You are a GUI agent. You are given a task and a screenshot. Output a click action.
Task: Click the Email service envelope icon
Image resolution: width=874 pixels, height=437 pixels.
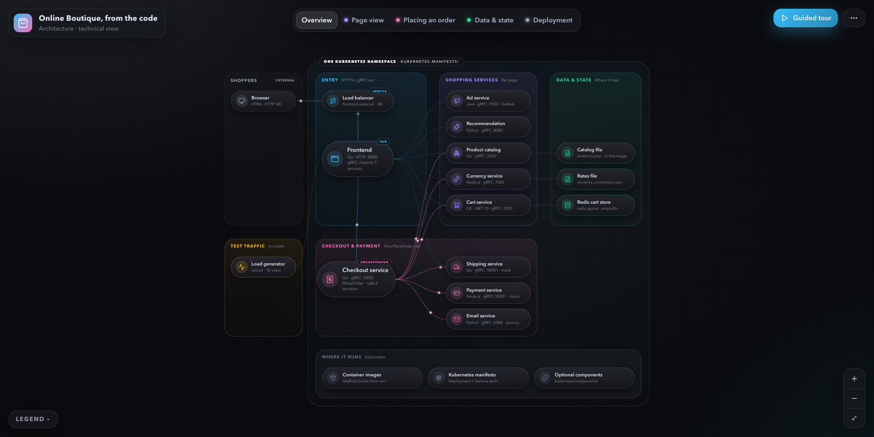457,319
